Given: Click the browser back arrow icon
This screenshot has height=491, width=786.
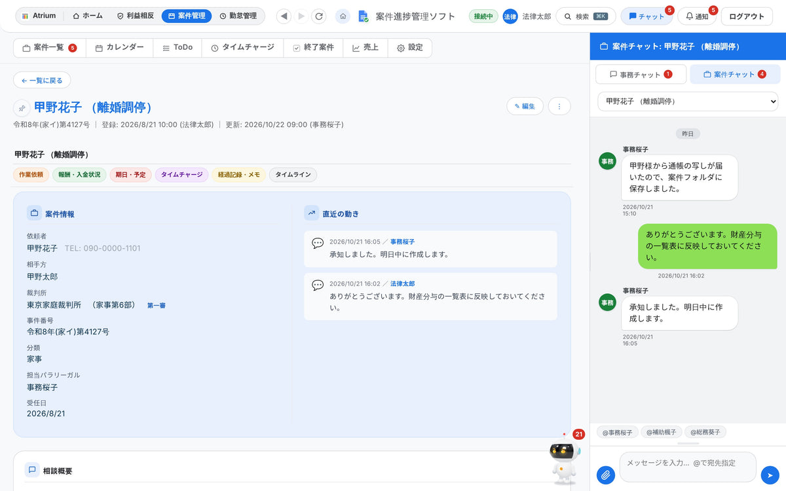Looking at the screenshot, I should tap(284, 16).
